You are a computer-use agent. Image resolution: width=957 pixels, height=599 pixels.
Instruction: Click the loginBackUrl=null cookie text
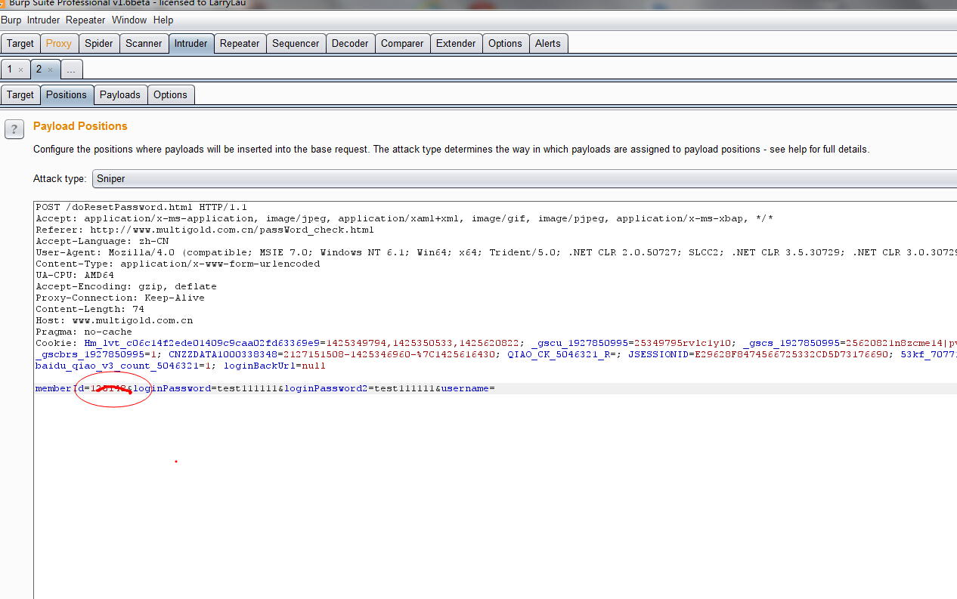click(274, 366)
